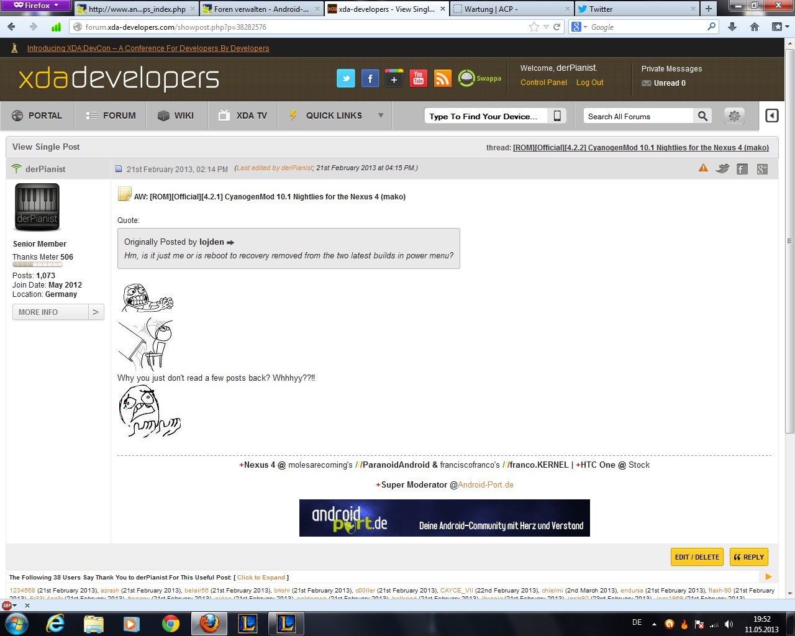
Task: Switch to the Twitter browser tab
Action: coord(634,9)
